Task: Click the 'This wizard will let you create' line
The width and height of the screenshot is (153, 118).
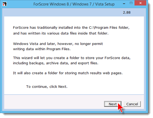Action: [x=72, y=58]
